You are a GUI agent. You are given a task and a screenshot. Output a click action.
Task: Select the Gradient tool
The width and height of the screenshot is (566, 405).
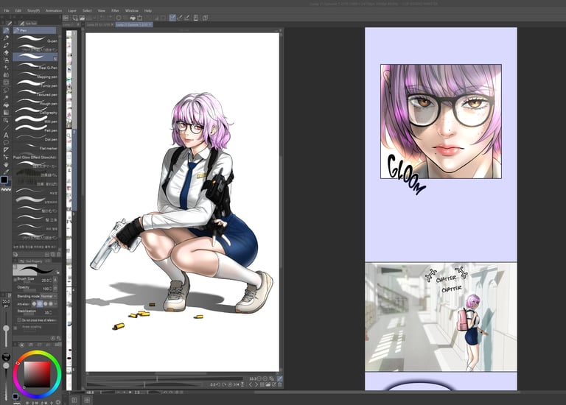click(6, 112)
